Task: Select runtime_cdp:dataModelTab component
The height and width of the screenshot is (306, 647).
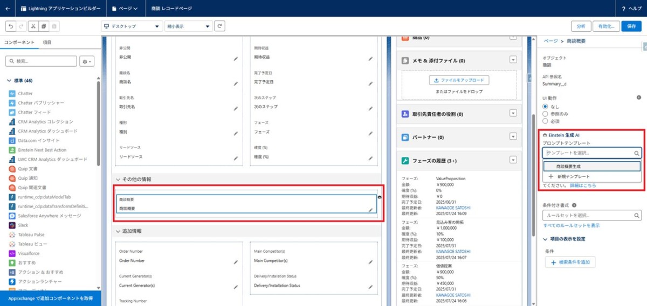Action: 40,197
